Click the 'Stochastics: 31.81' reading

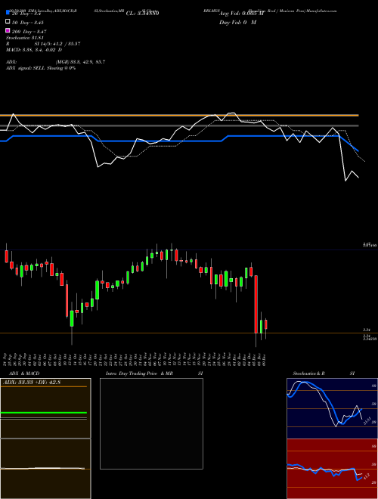click(24, 38)
